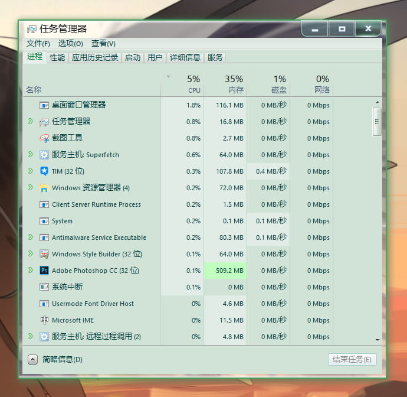Screen dimensions: 407x397
Task: Click the 简略信息(D) label link
Action: click(63, 360)
